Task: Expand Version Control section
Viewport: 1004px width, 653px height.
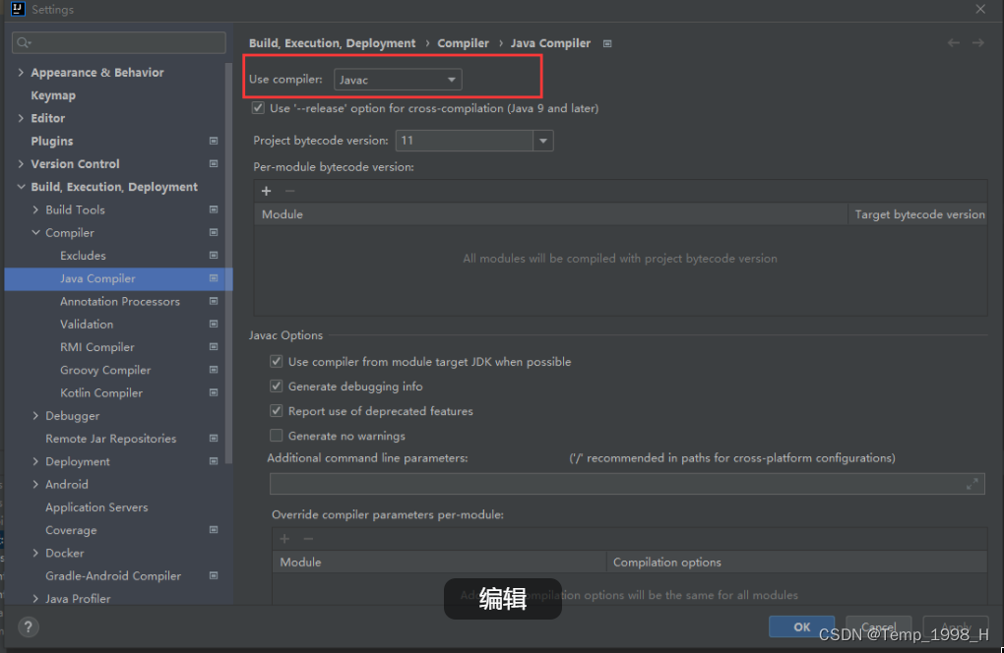Action: coord(21,164)
